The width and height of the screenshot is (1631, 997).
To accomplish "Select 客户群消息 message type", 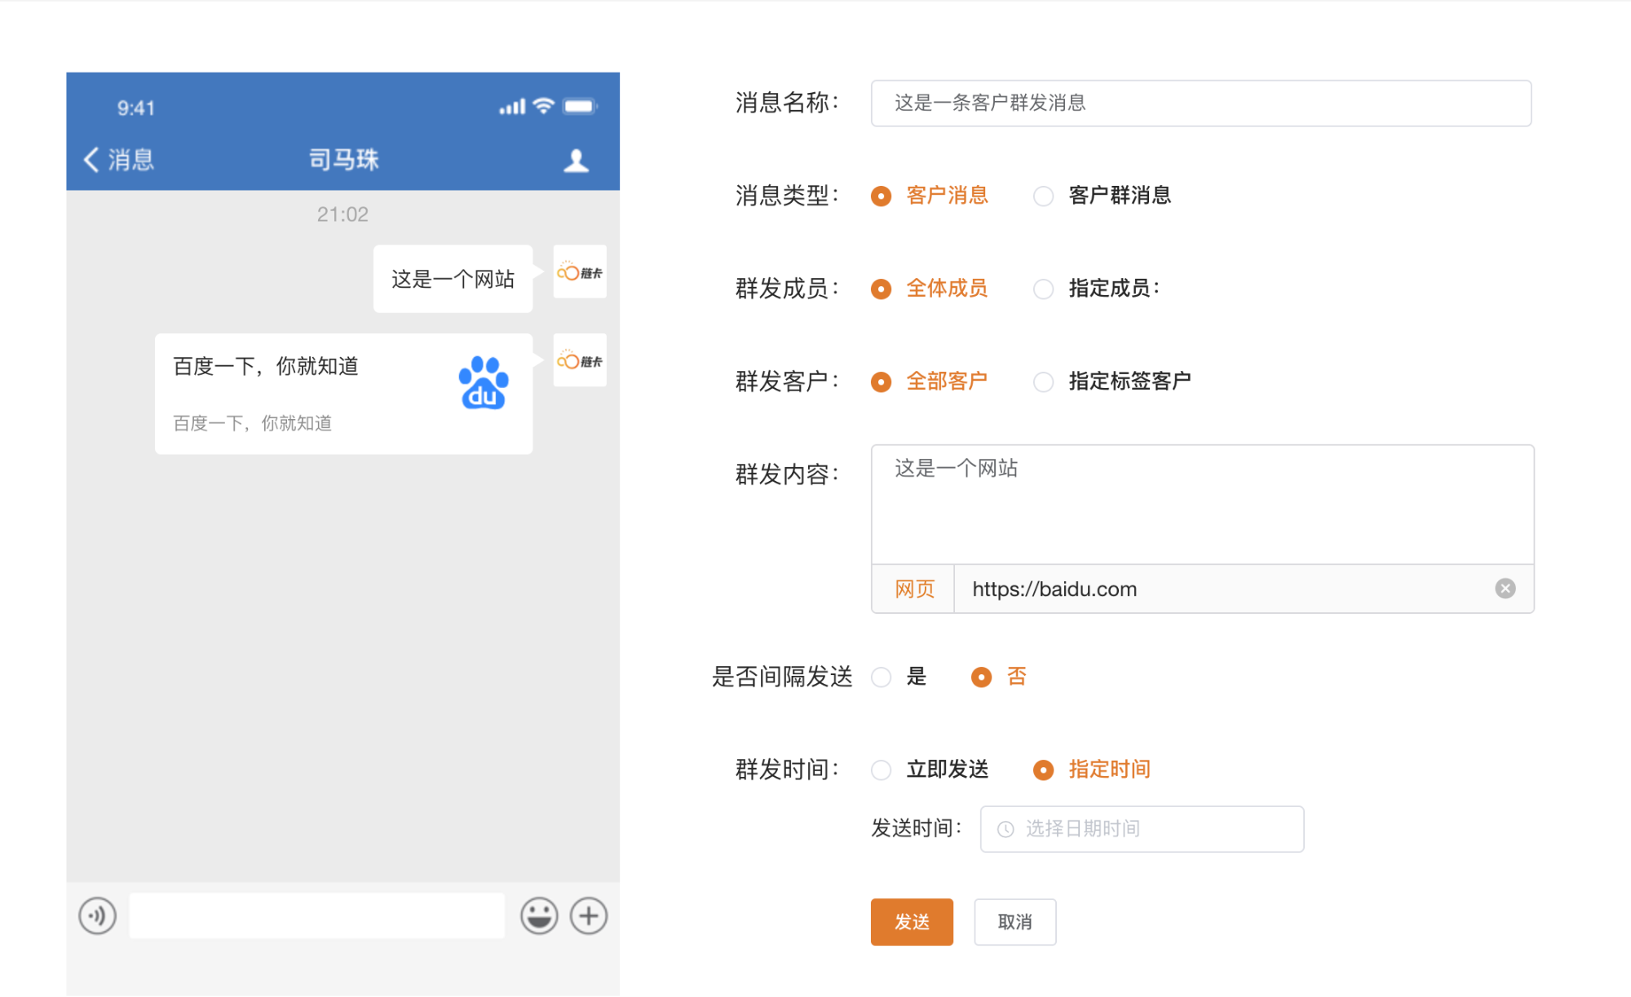I will [1043, 196].
